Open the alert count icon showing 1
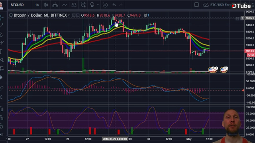This screenshot has height=143, width=255. (x=147, y=15)
